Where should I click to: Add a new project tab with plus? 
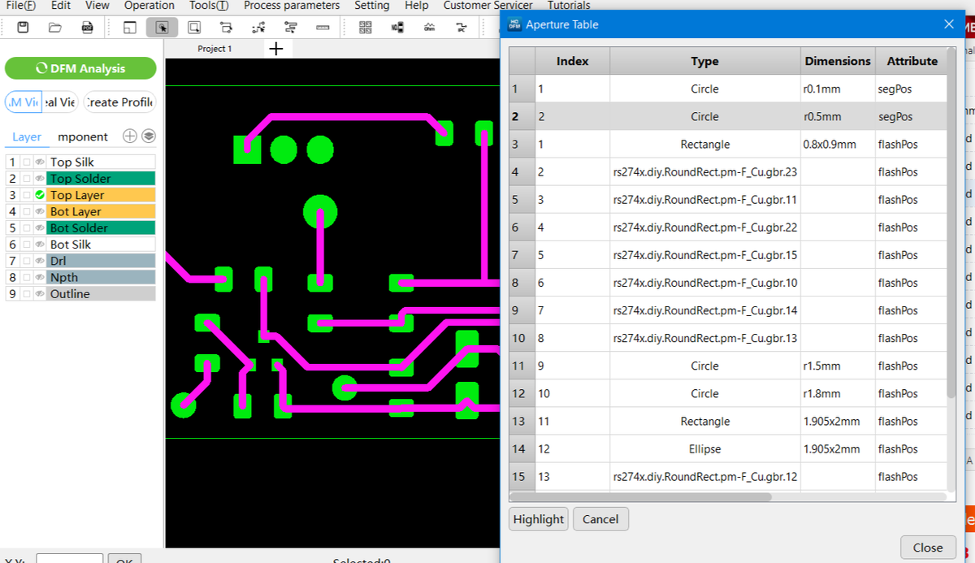coord(275,49)
